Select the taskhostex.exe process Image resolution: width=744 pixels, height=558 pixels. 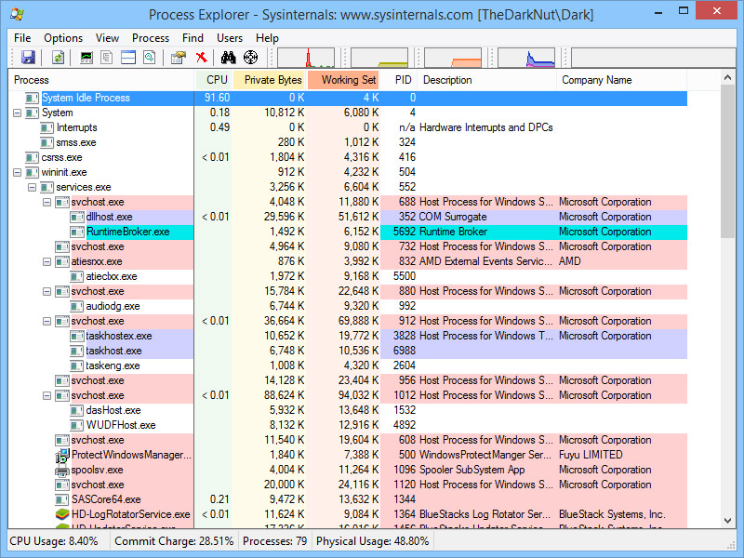119,337
